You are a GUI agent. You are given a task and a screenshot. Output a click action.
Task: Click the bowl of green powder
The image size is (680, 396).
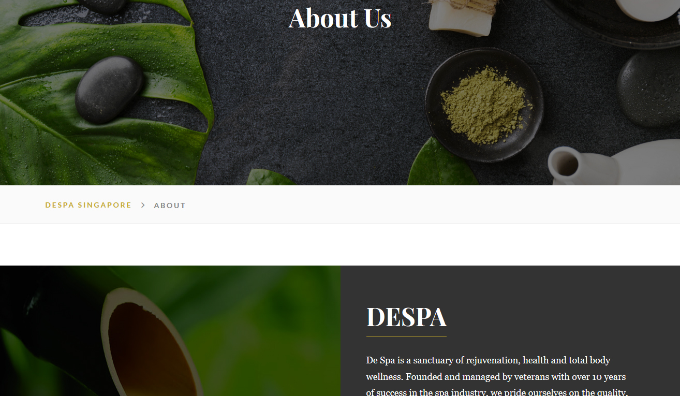click(484, 105)
